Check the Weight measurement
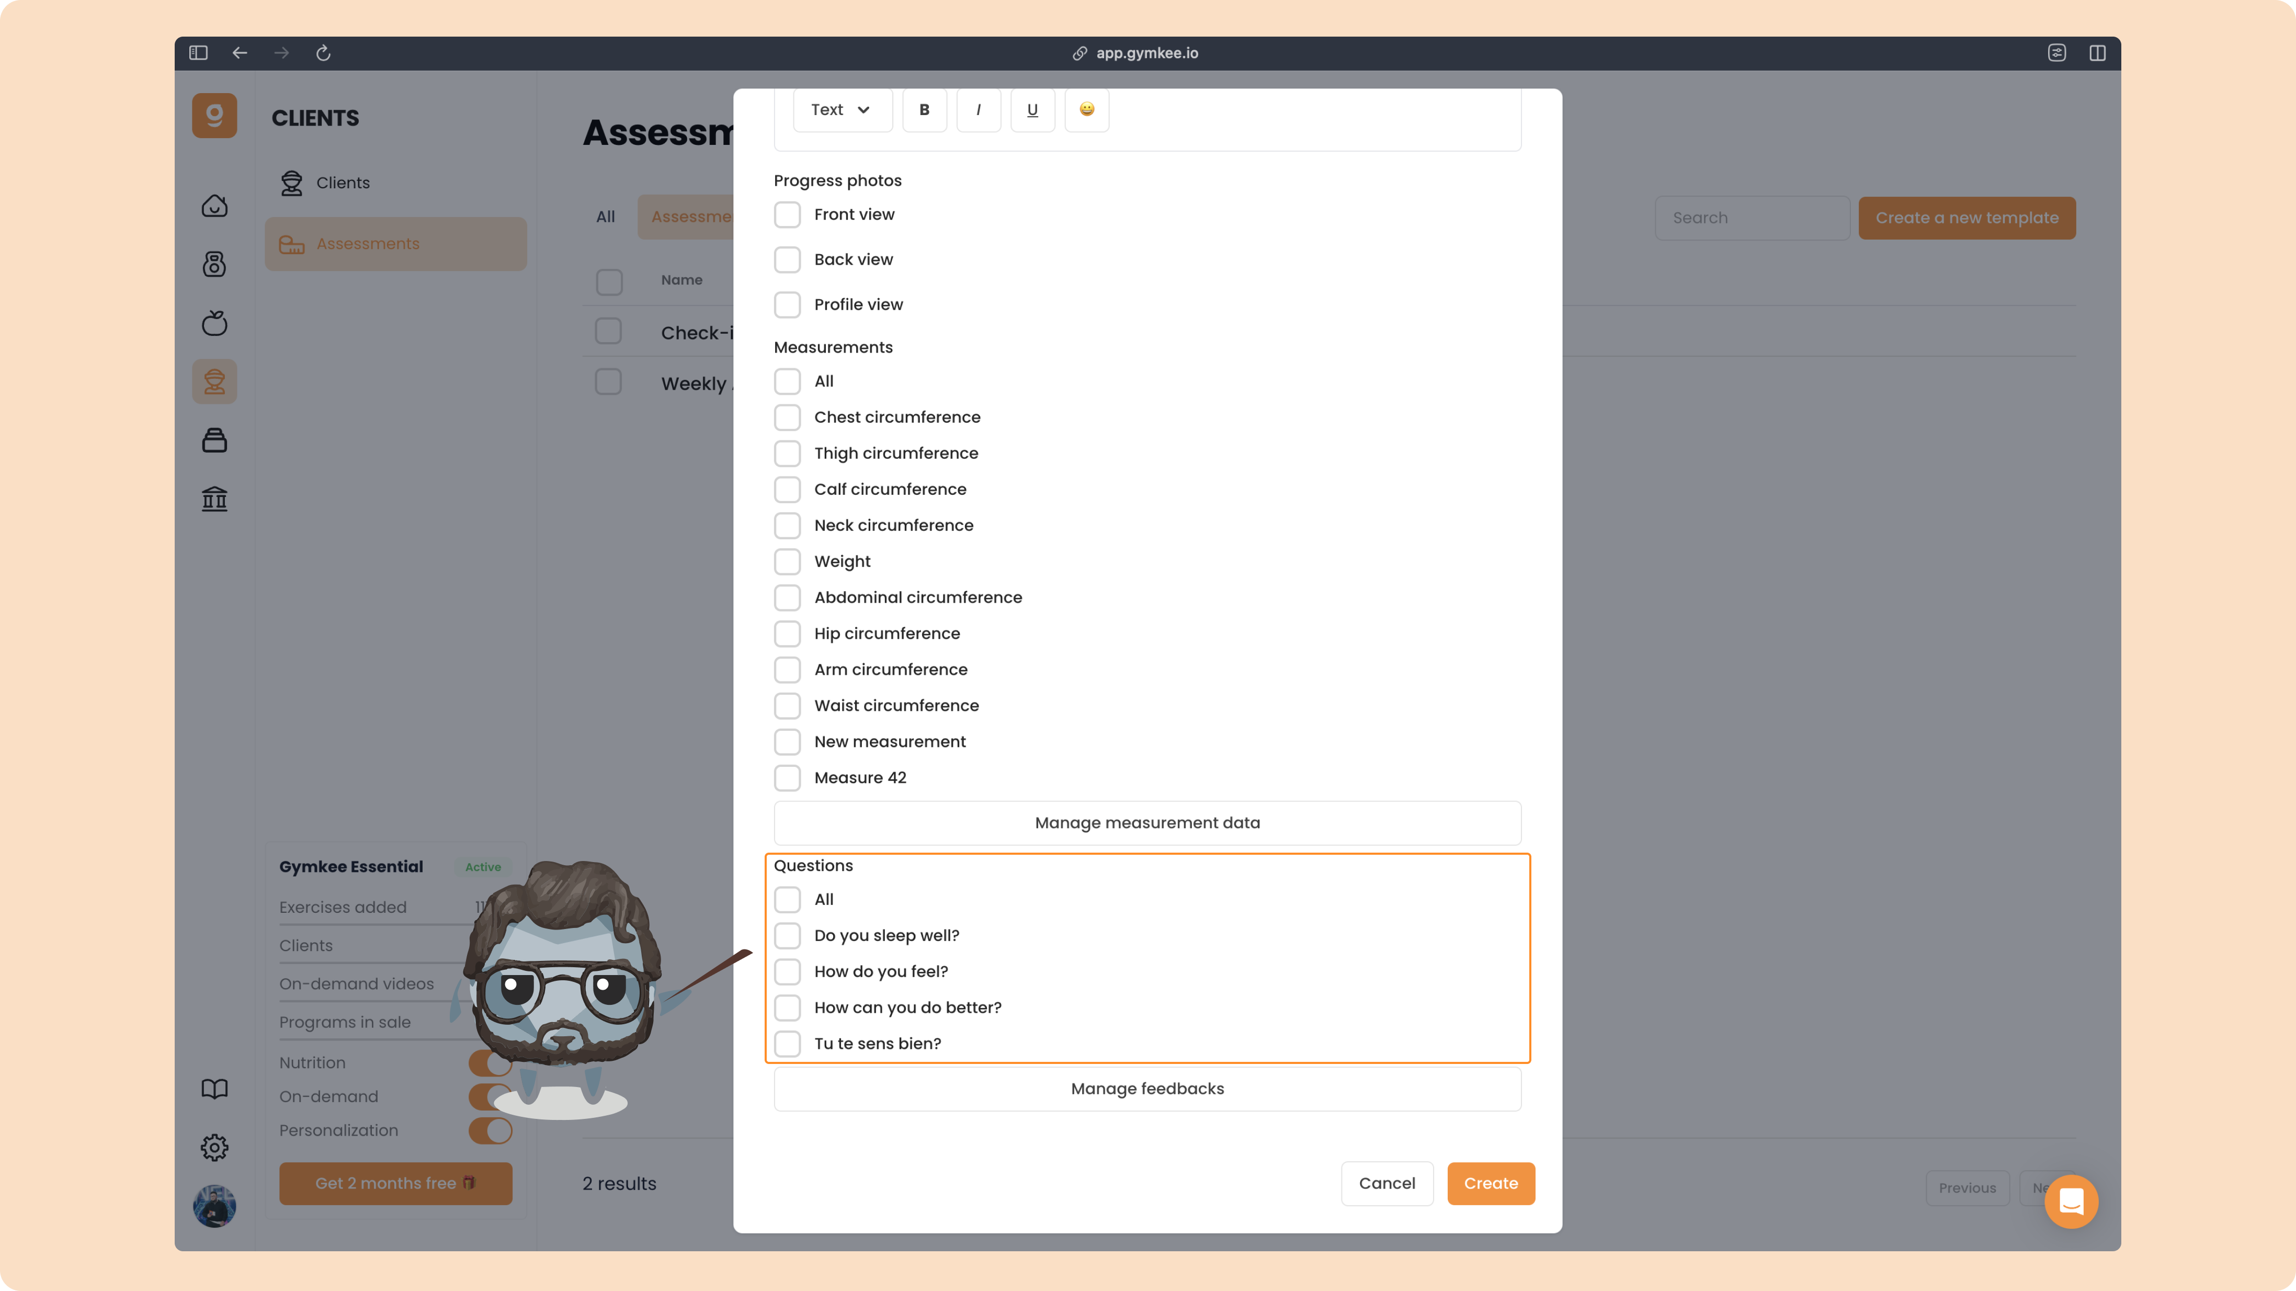The height and width of the screenshot is (1291, 2296). pyautogui.click(x=787, y=562)
